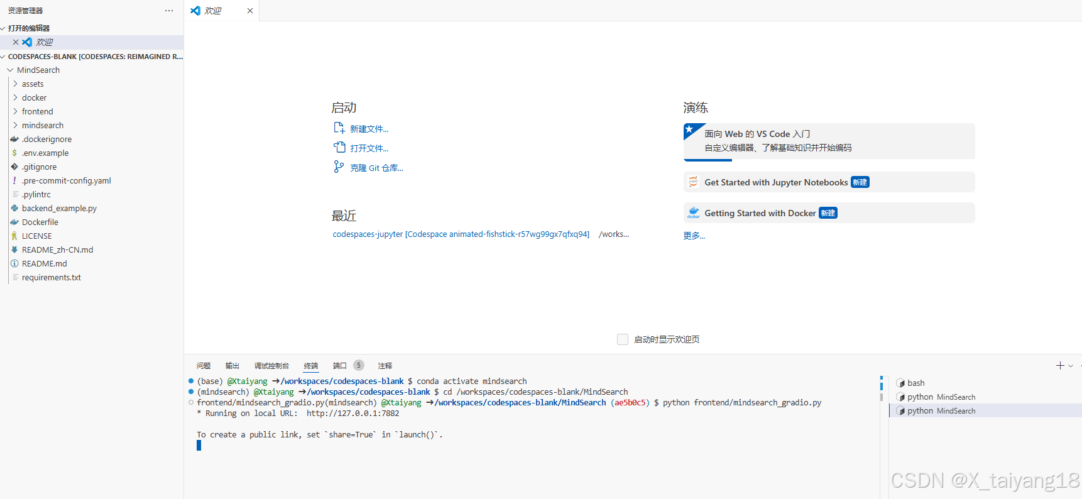1082x499 pixels.
Task: Open the new terminal profile dropdown arrow
Action: (x=1071, y=365)
